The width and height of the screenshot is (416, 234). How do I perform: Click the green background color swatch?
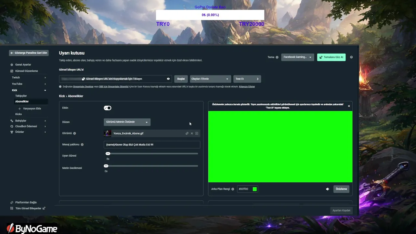[x=255, y=189]
